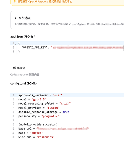The image size is (124, 141).
Task: Expand the 高级选项 chevron arrow
Action: tap(16, 18)
